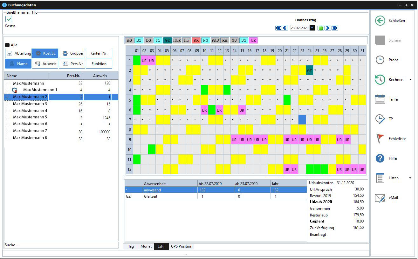
Task: Click the Schließen back-arrow icon
Action: point(380,21)
